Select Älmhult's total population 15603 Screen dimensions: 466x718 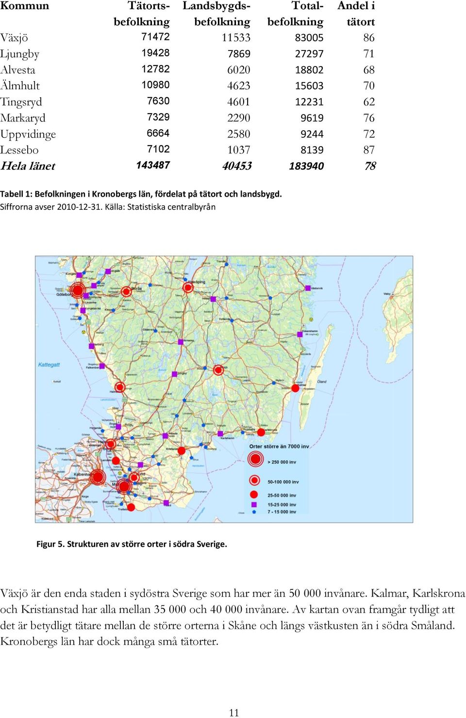(x=309, y=86)
